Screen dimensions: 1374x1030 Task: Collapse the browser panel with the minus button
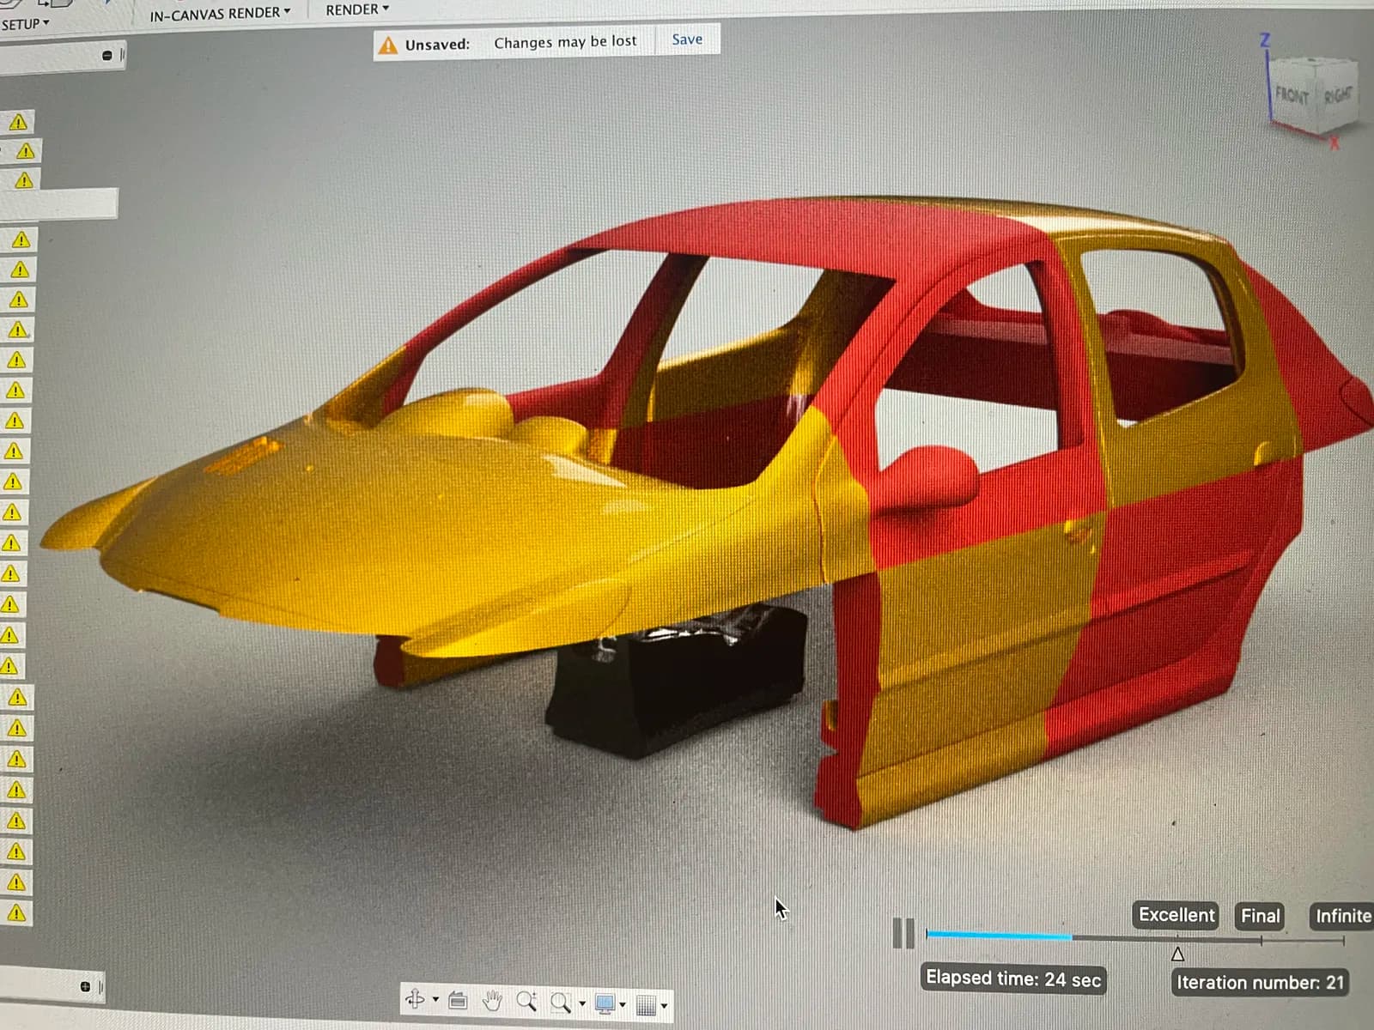click(x=107, y=56)
